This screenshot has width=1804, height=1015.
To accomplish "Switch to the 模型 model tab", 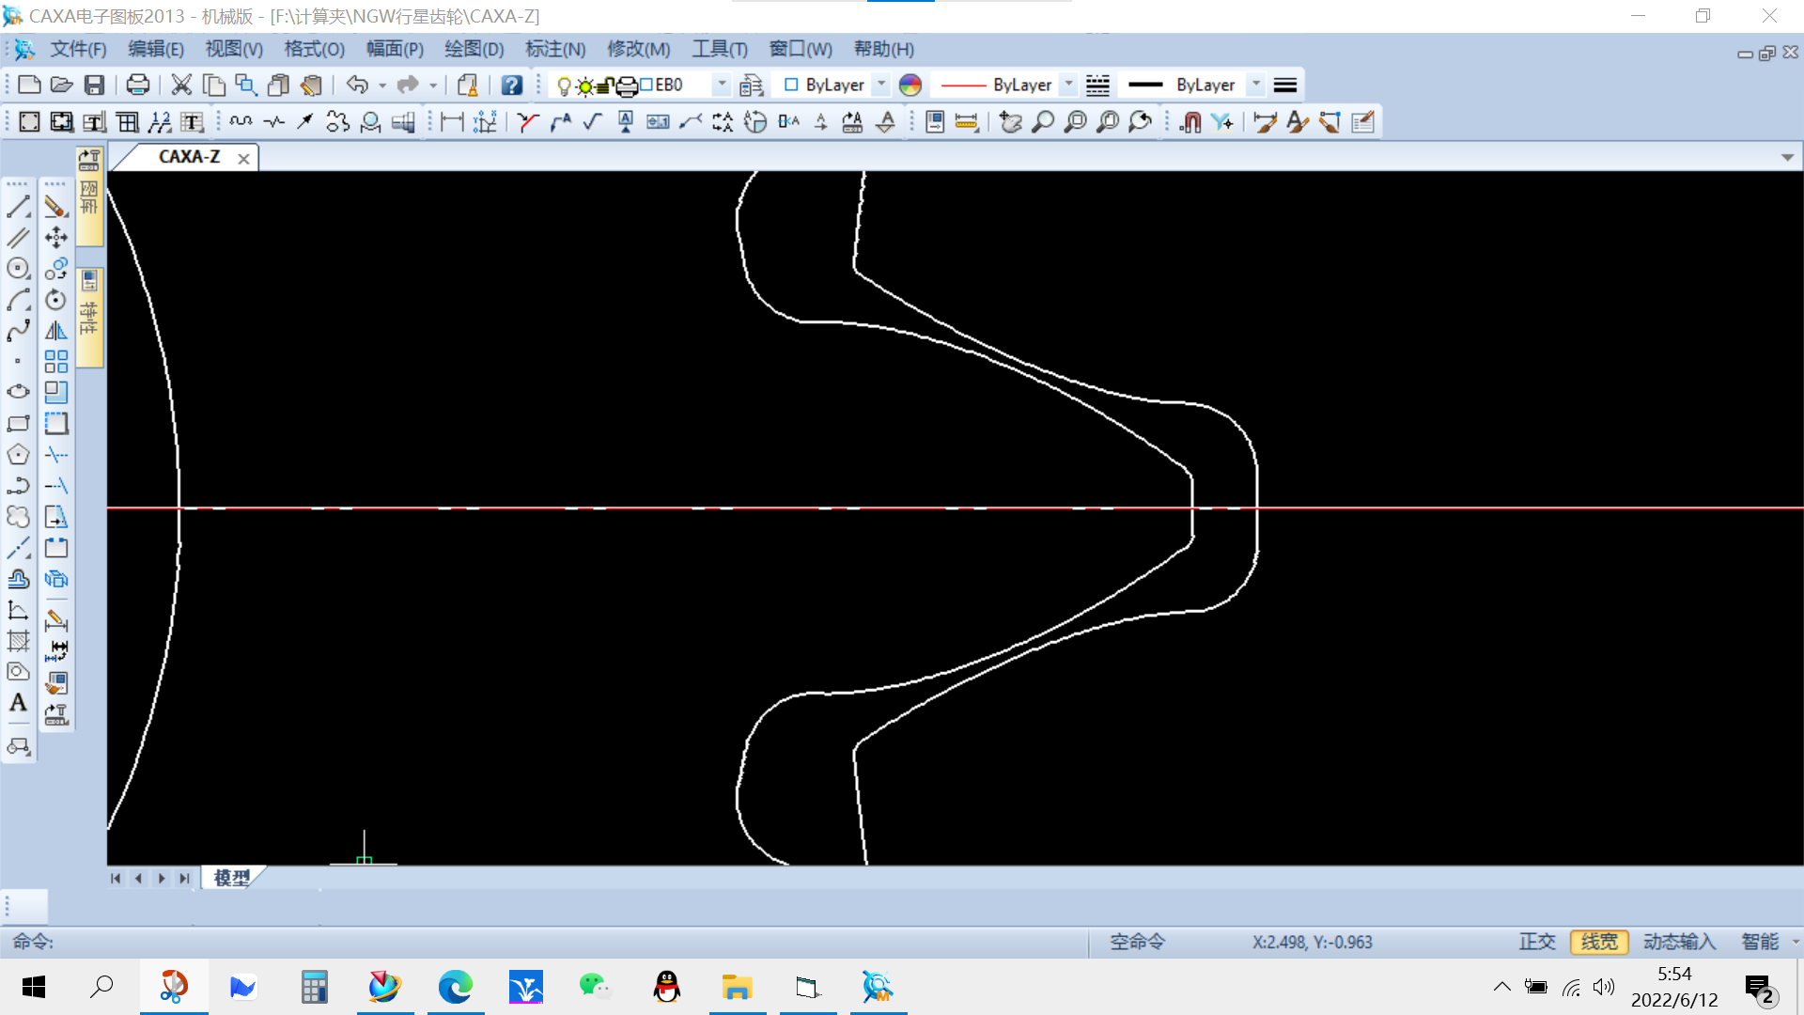I will coord(232,878).
